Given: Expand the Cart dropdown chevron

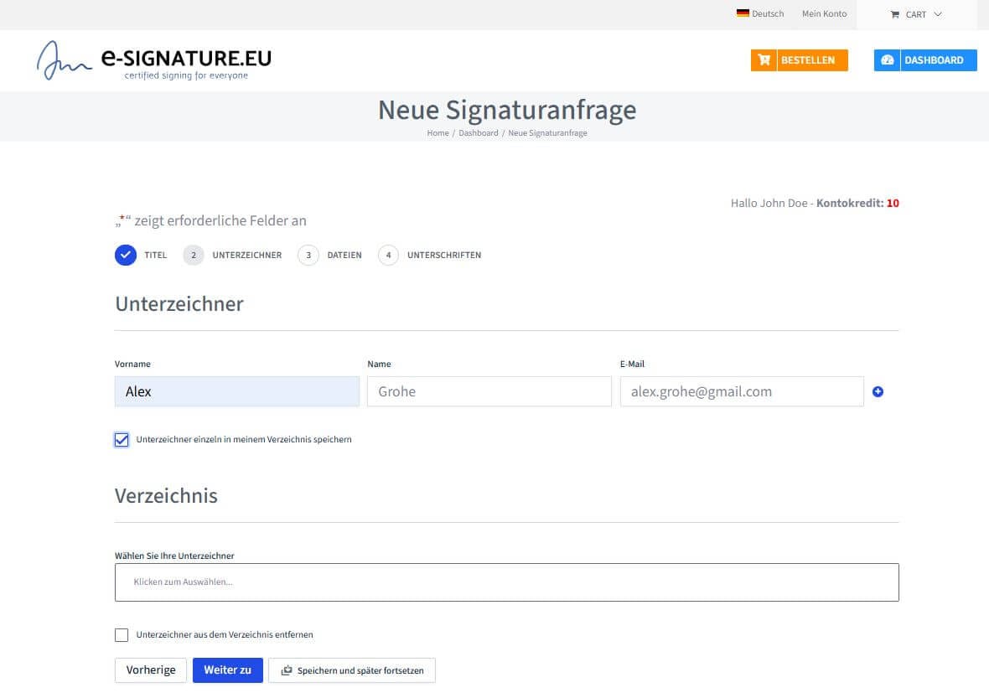Looking at the screenshot, I should coord(938,14).
